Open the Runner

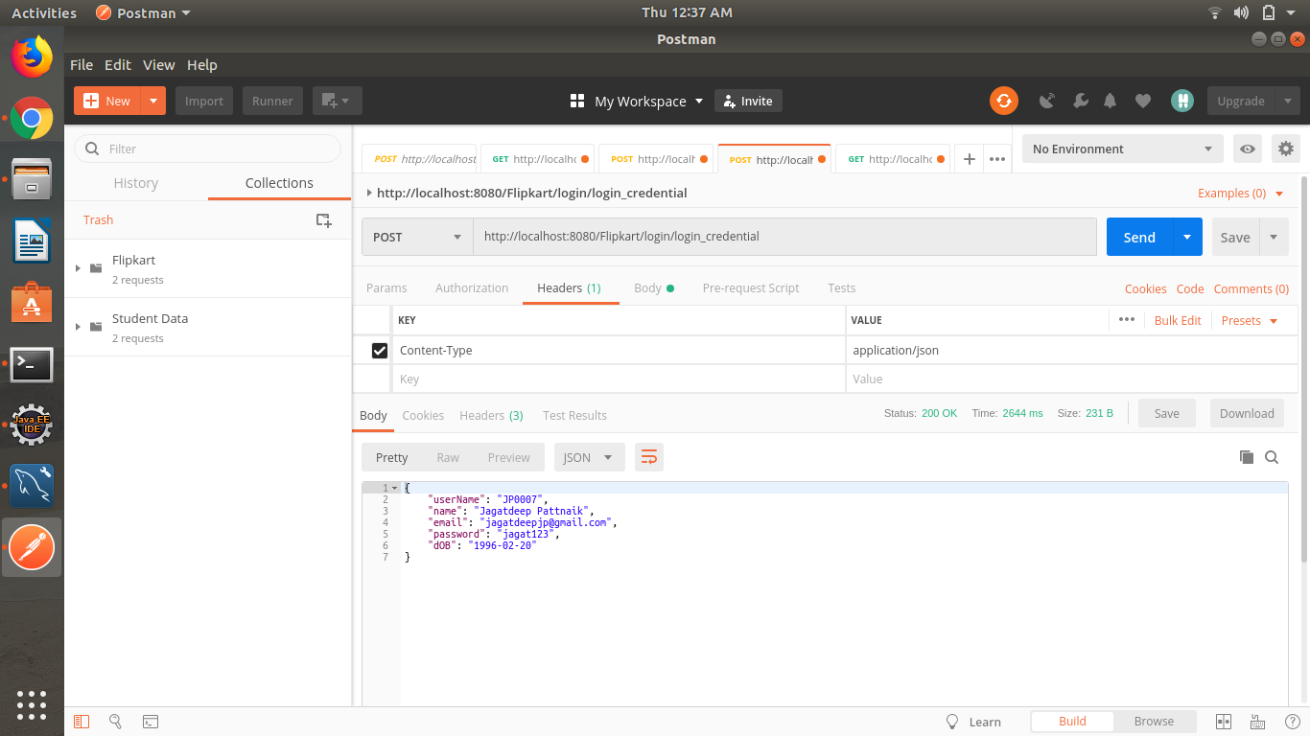272,101
